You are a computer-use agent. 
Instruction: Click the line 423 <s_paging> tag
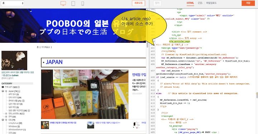pos(176,126)
